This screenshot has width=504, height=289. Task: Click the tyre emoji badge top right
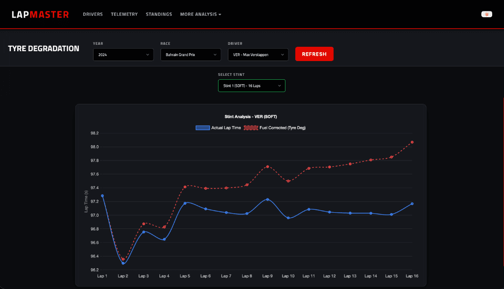[x=486, y=14]
